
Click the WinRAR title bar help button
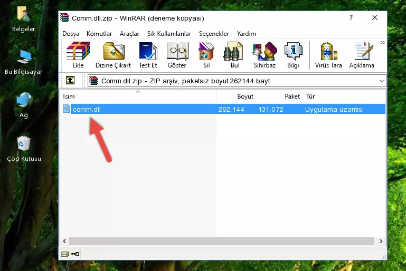point(351,17)
